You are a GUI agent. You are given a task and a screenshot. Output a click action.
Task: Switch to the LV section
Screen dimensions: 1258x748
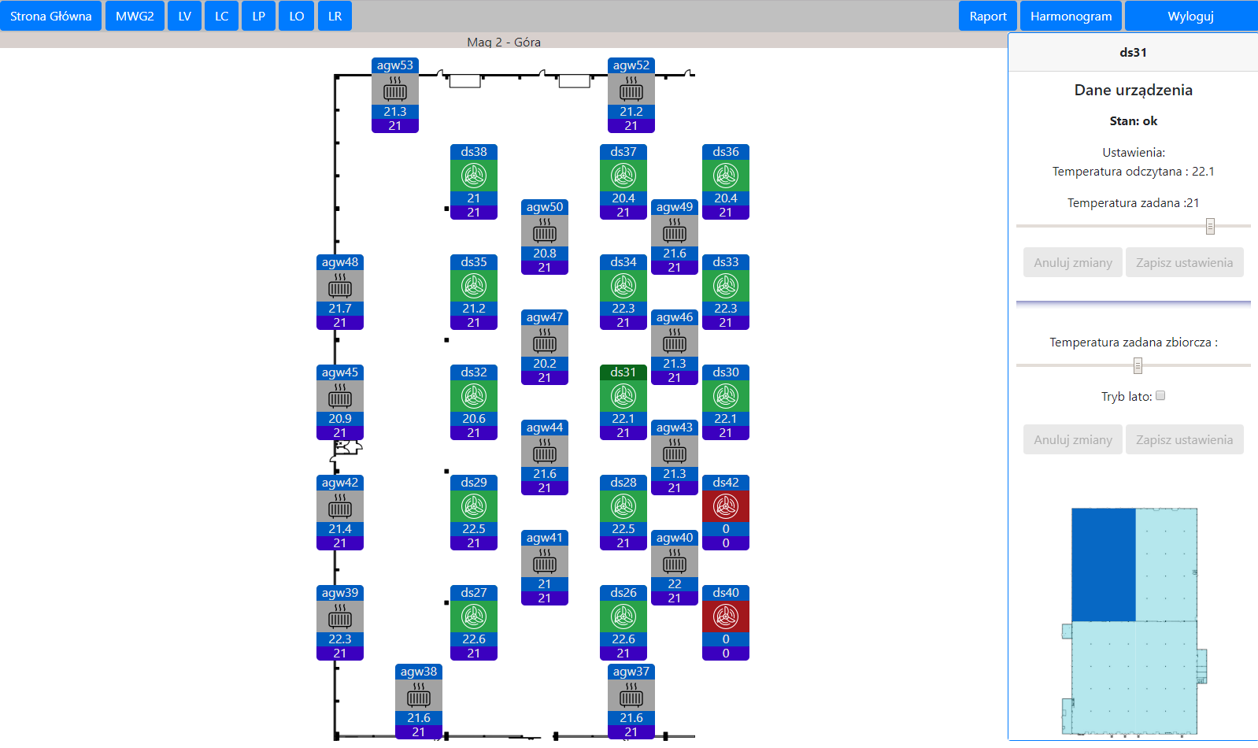[x=184, y=16]
